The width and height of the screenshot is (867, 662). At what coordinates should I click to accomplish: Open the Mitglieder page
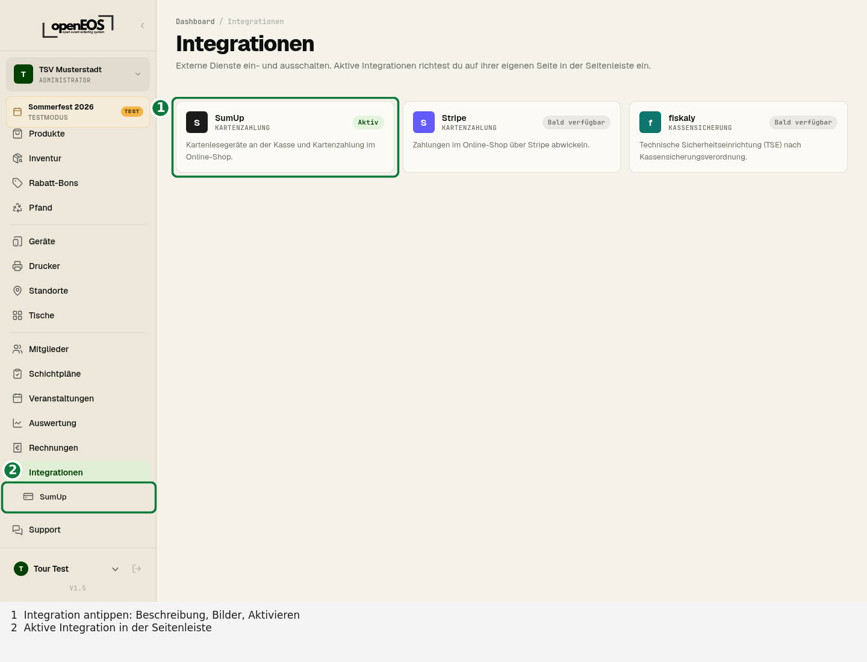(x=78, y=349)
